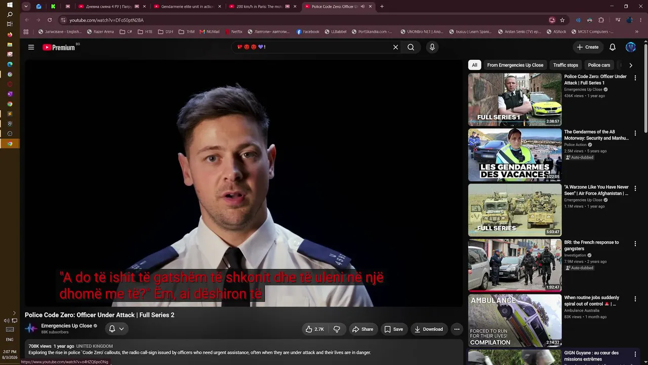Show more filter chips with arrow
The width and height of the screenshot is (648, 365).
click(630, 65)
